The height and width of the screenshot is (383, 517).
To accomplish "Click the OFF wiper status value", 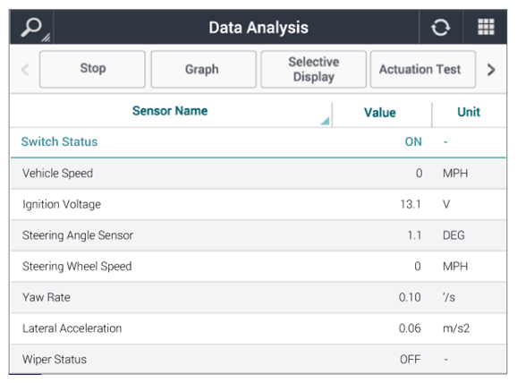I will 411,359.
